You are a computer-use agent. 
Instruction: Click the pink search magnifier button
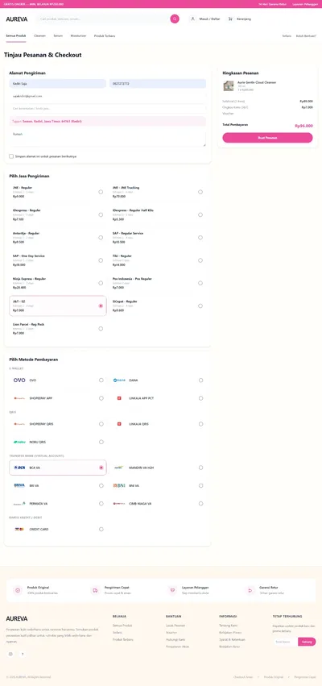(x=175, y=19)
